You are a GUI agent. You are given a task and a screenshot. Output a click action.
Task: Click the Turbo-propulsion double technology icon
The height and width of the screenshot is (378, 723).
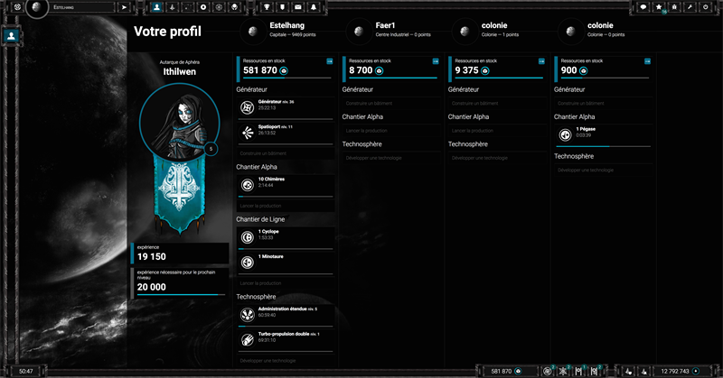pyautogui.click(x=247, y=339)
